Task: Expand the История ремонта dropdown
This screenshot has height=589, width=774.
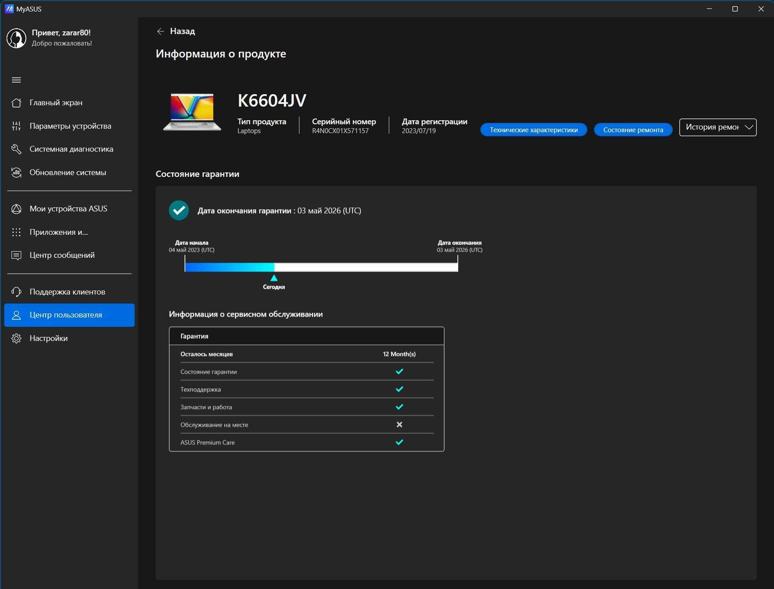Action: pos(717,127)
